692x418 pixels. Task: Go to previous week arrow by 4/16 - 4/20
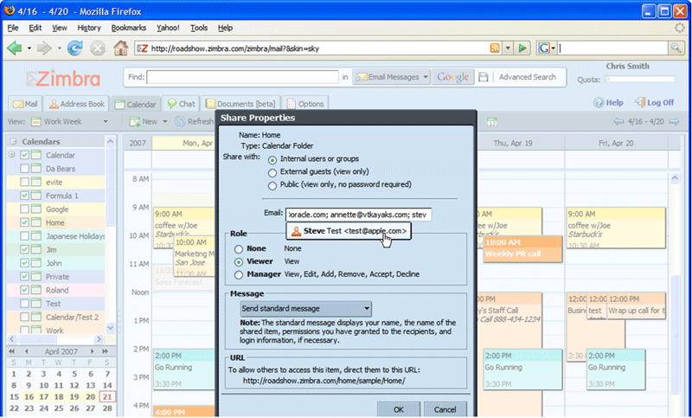[x=618, y=121]
